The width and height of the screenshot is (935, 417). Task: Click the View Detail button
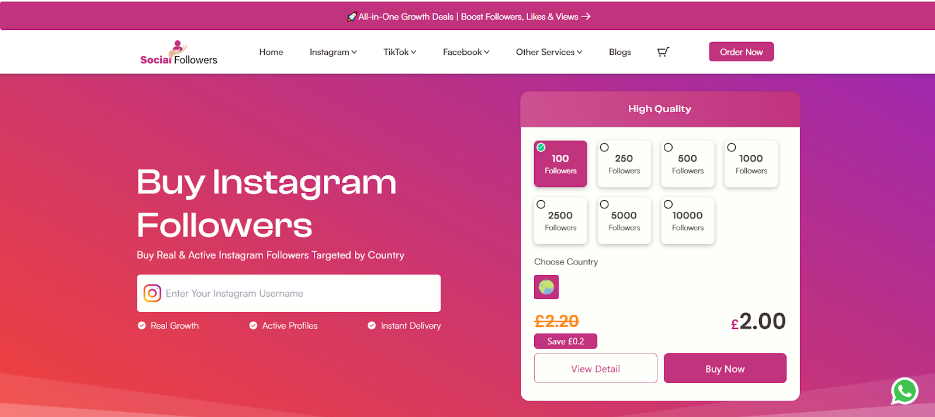595,369
